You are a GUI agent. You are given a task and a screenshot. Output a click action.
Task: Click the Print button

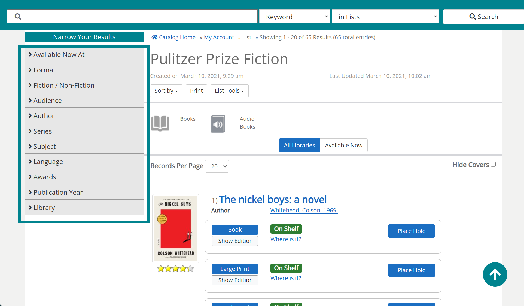coord(196,91)
